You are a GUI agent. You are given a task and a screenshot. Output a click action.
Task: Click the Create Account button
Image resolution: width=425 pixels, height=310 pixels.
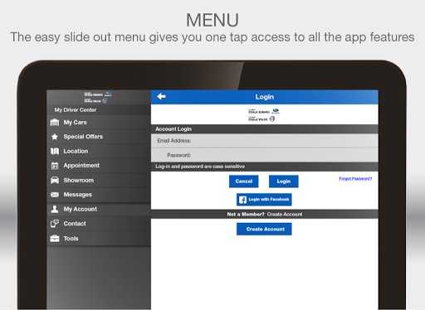[264, 229]
